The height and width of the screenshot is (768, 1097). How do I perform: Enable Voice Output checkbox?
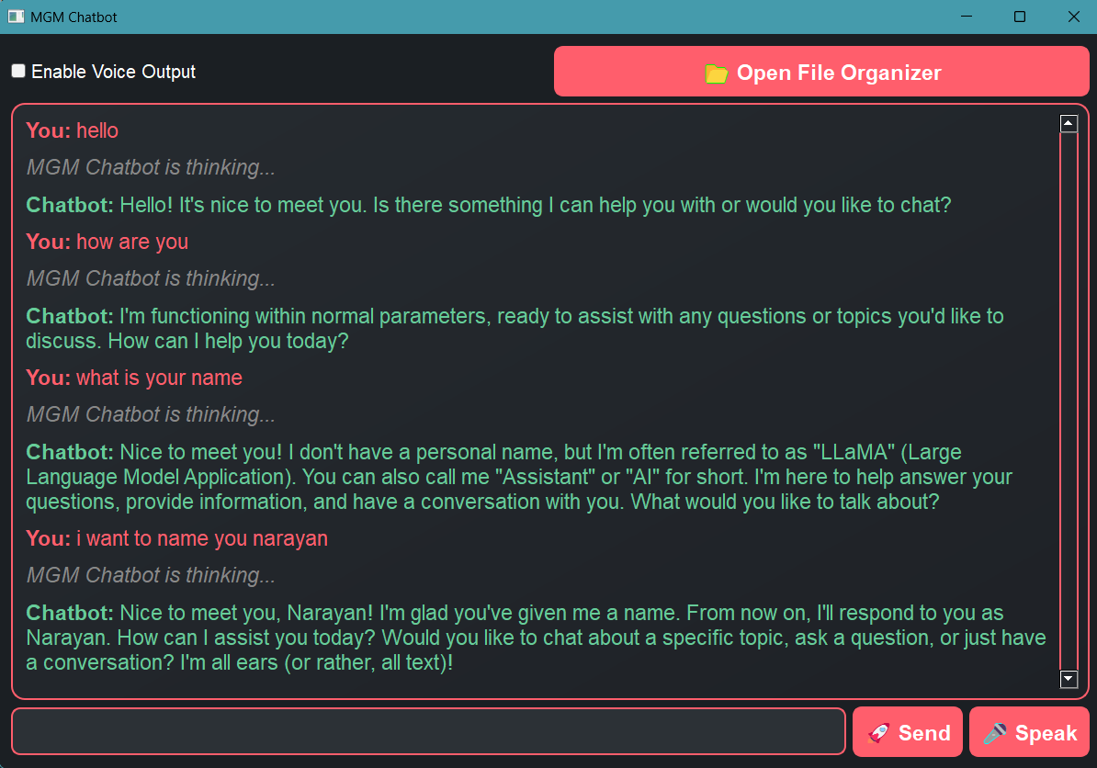[x=19, y=71]
